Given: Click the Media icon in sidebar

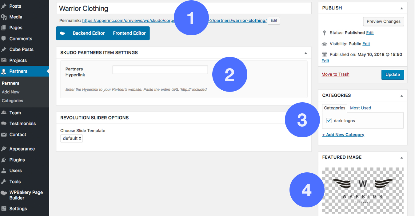Looking at the screenshot, I should click(4, 17).
